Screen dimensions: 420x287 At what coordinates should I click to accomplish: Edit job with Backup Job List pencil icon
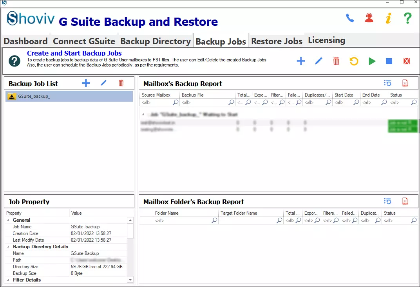[103, 83]
